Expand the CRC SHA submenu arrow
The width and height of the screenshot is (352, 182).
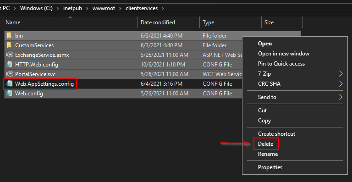point(341,84)
